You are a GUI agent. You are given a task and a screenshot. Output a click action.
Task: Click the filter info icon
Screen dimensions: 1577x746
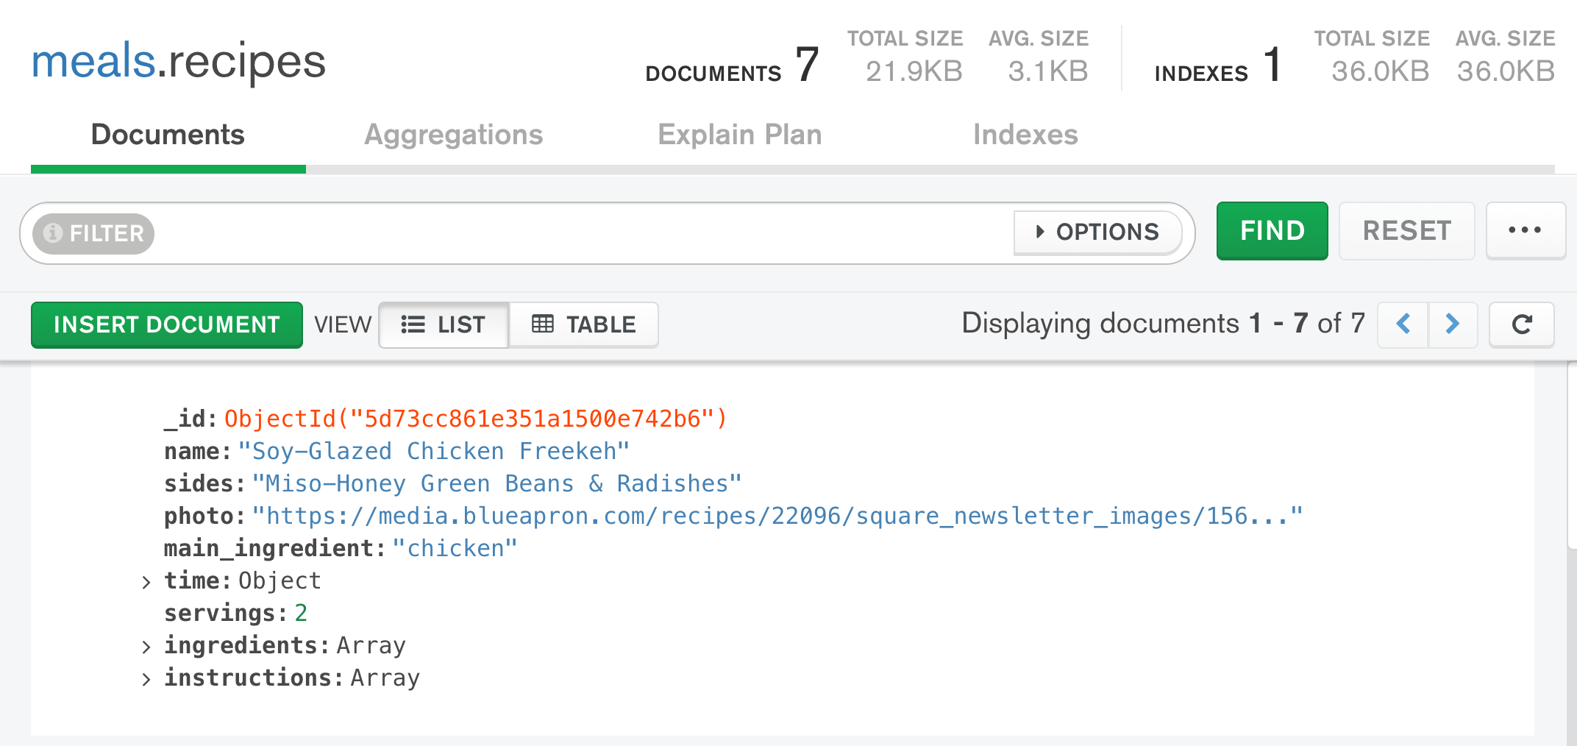pos(52,233)
